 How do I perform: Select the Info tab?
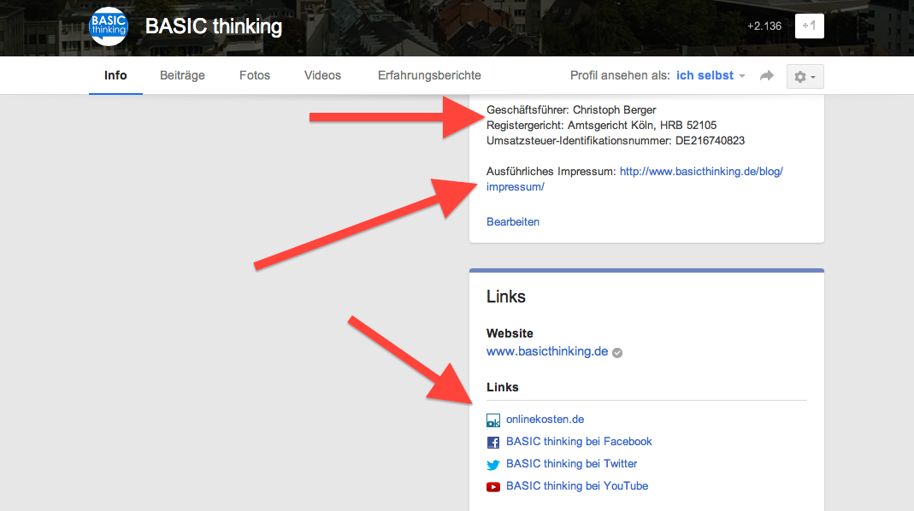[115, 75]
